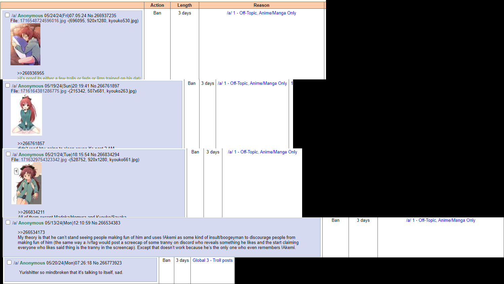The image size is (504, 284).
Task: Click the 3 days length for post No.266773923
Action: tap(182, 260)
